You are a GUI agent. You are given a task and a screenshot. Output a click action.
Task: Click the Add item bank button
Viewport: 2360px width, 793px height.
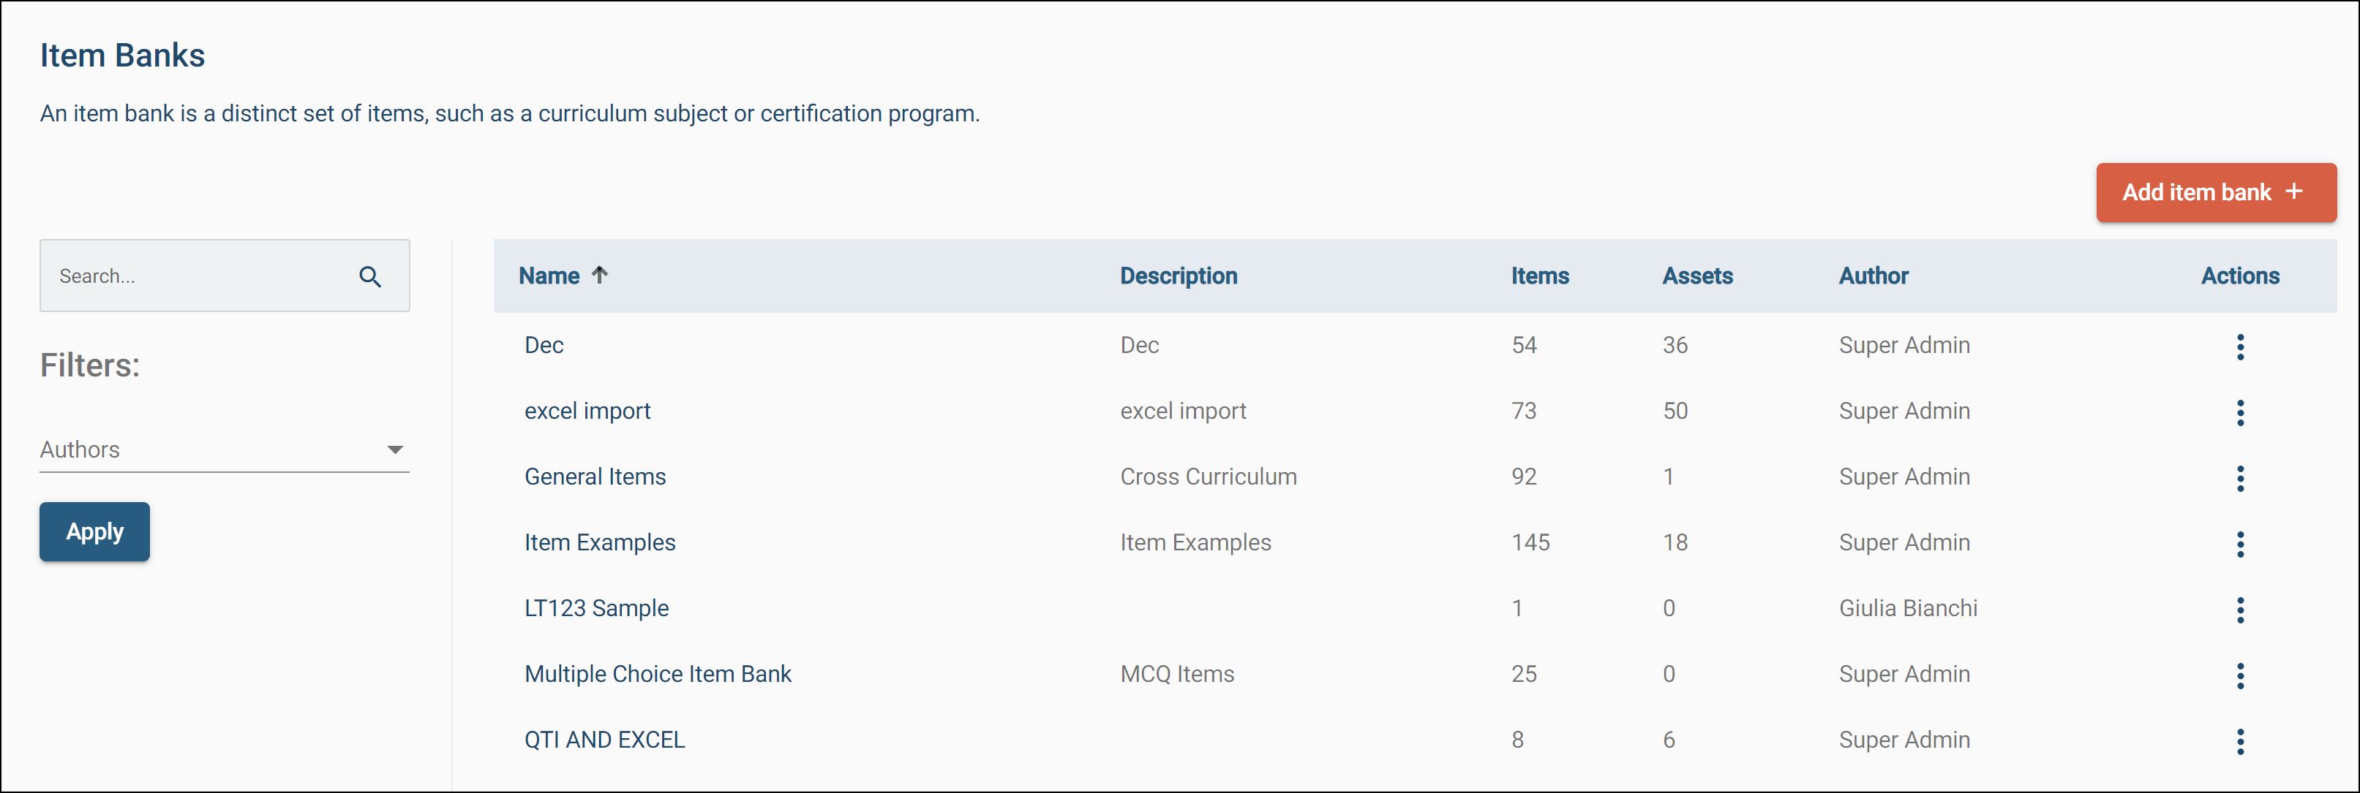coord(2216,192)
